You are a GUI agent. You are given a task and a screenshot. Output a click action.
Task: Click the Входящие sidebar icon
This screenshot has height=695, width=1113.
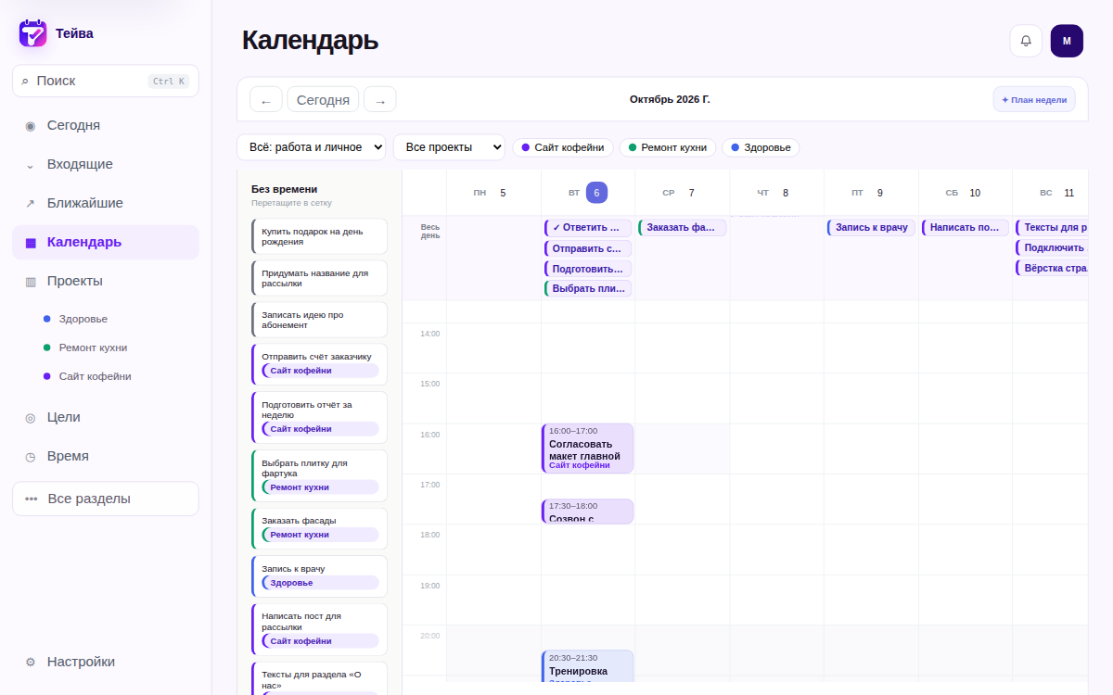click(x=31, y=165)
